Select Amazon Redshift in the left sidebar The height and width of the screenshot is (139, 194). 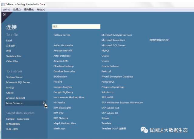[15, 98]
